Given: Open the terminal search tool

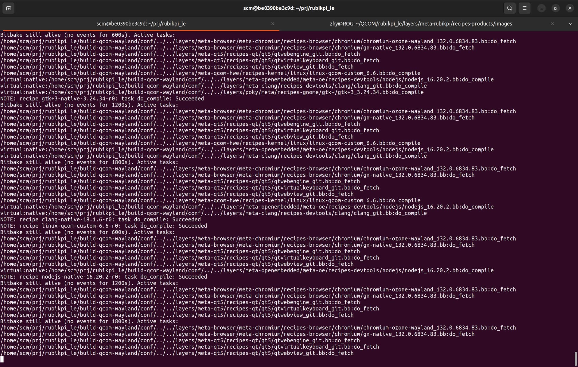Looking at the screenshot, I should 509,8.
